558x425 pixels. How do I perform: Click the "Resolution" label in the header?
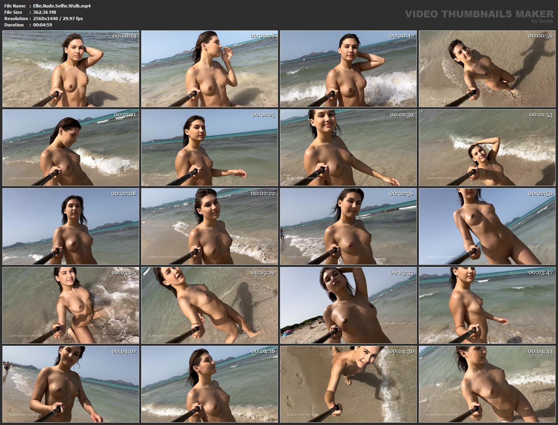16,19
